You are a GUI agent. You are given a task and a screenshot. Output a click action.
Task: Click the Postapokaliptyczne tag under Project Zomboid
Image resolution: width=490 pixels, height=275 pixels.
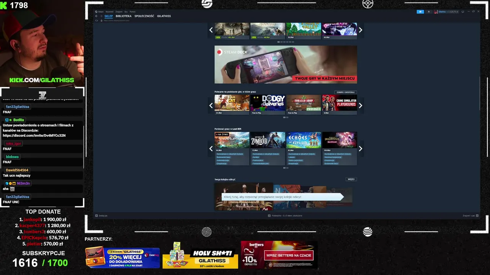260,163
